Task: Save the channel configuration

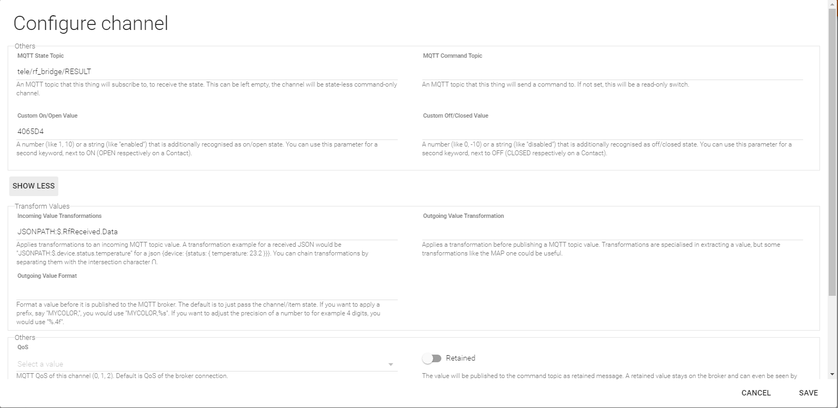Action: point(808,393)
